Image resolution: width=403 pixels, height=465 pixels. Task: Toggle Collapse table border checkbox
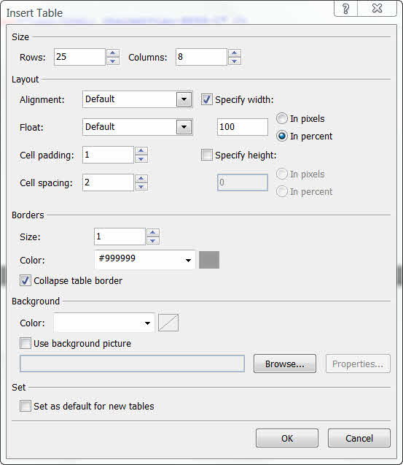click(26, 280)
